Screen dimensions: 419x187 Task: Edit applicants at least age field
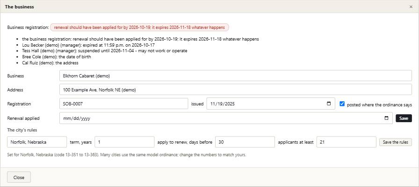point(347,142)
